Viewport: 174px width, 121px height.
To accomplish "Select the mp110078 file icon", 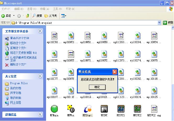I will click(x=71, y=72).
